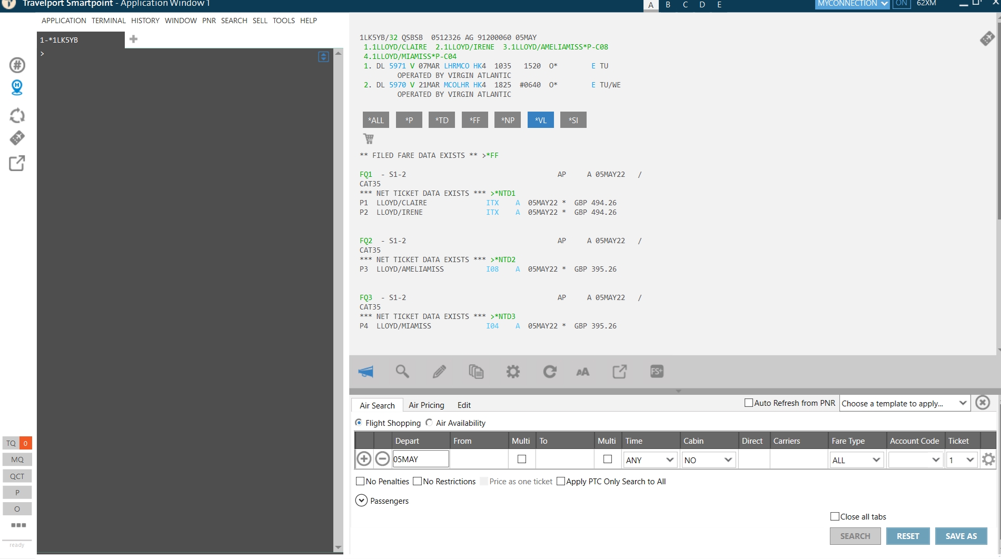Screen dimensions: 1001x559
Task: Click the MQ sidebar button
Action: click(x=17, y=460)
